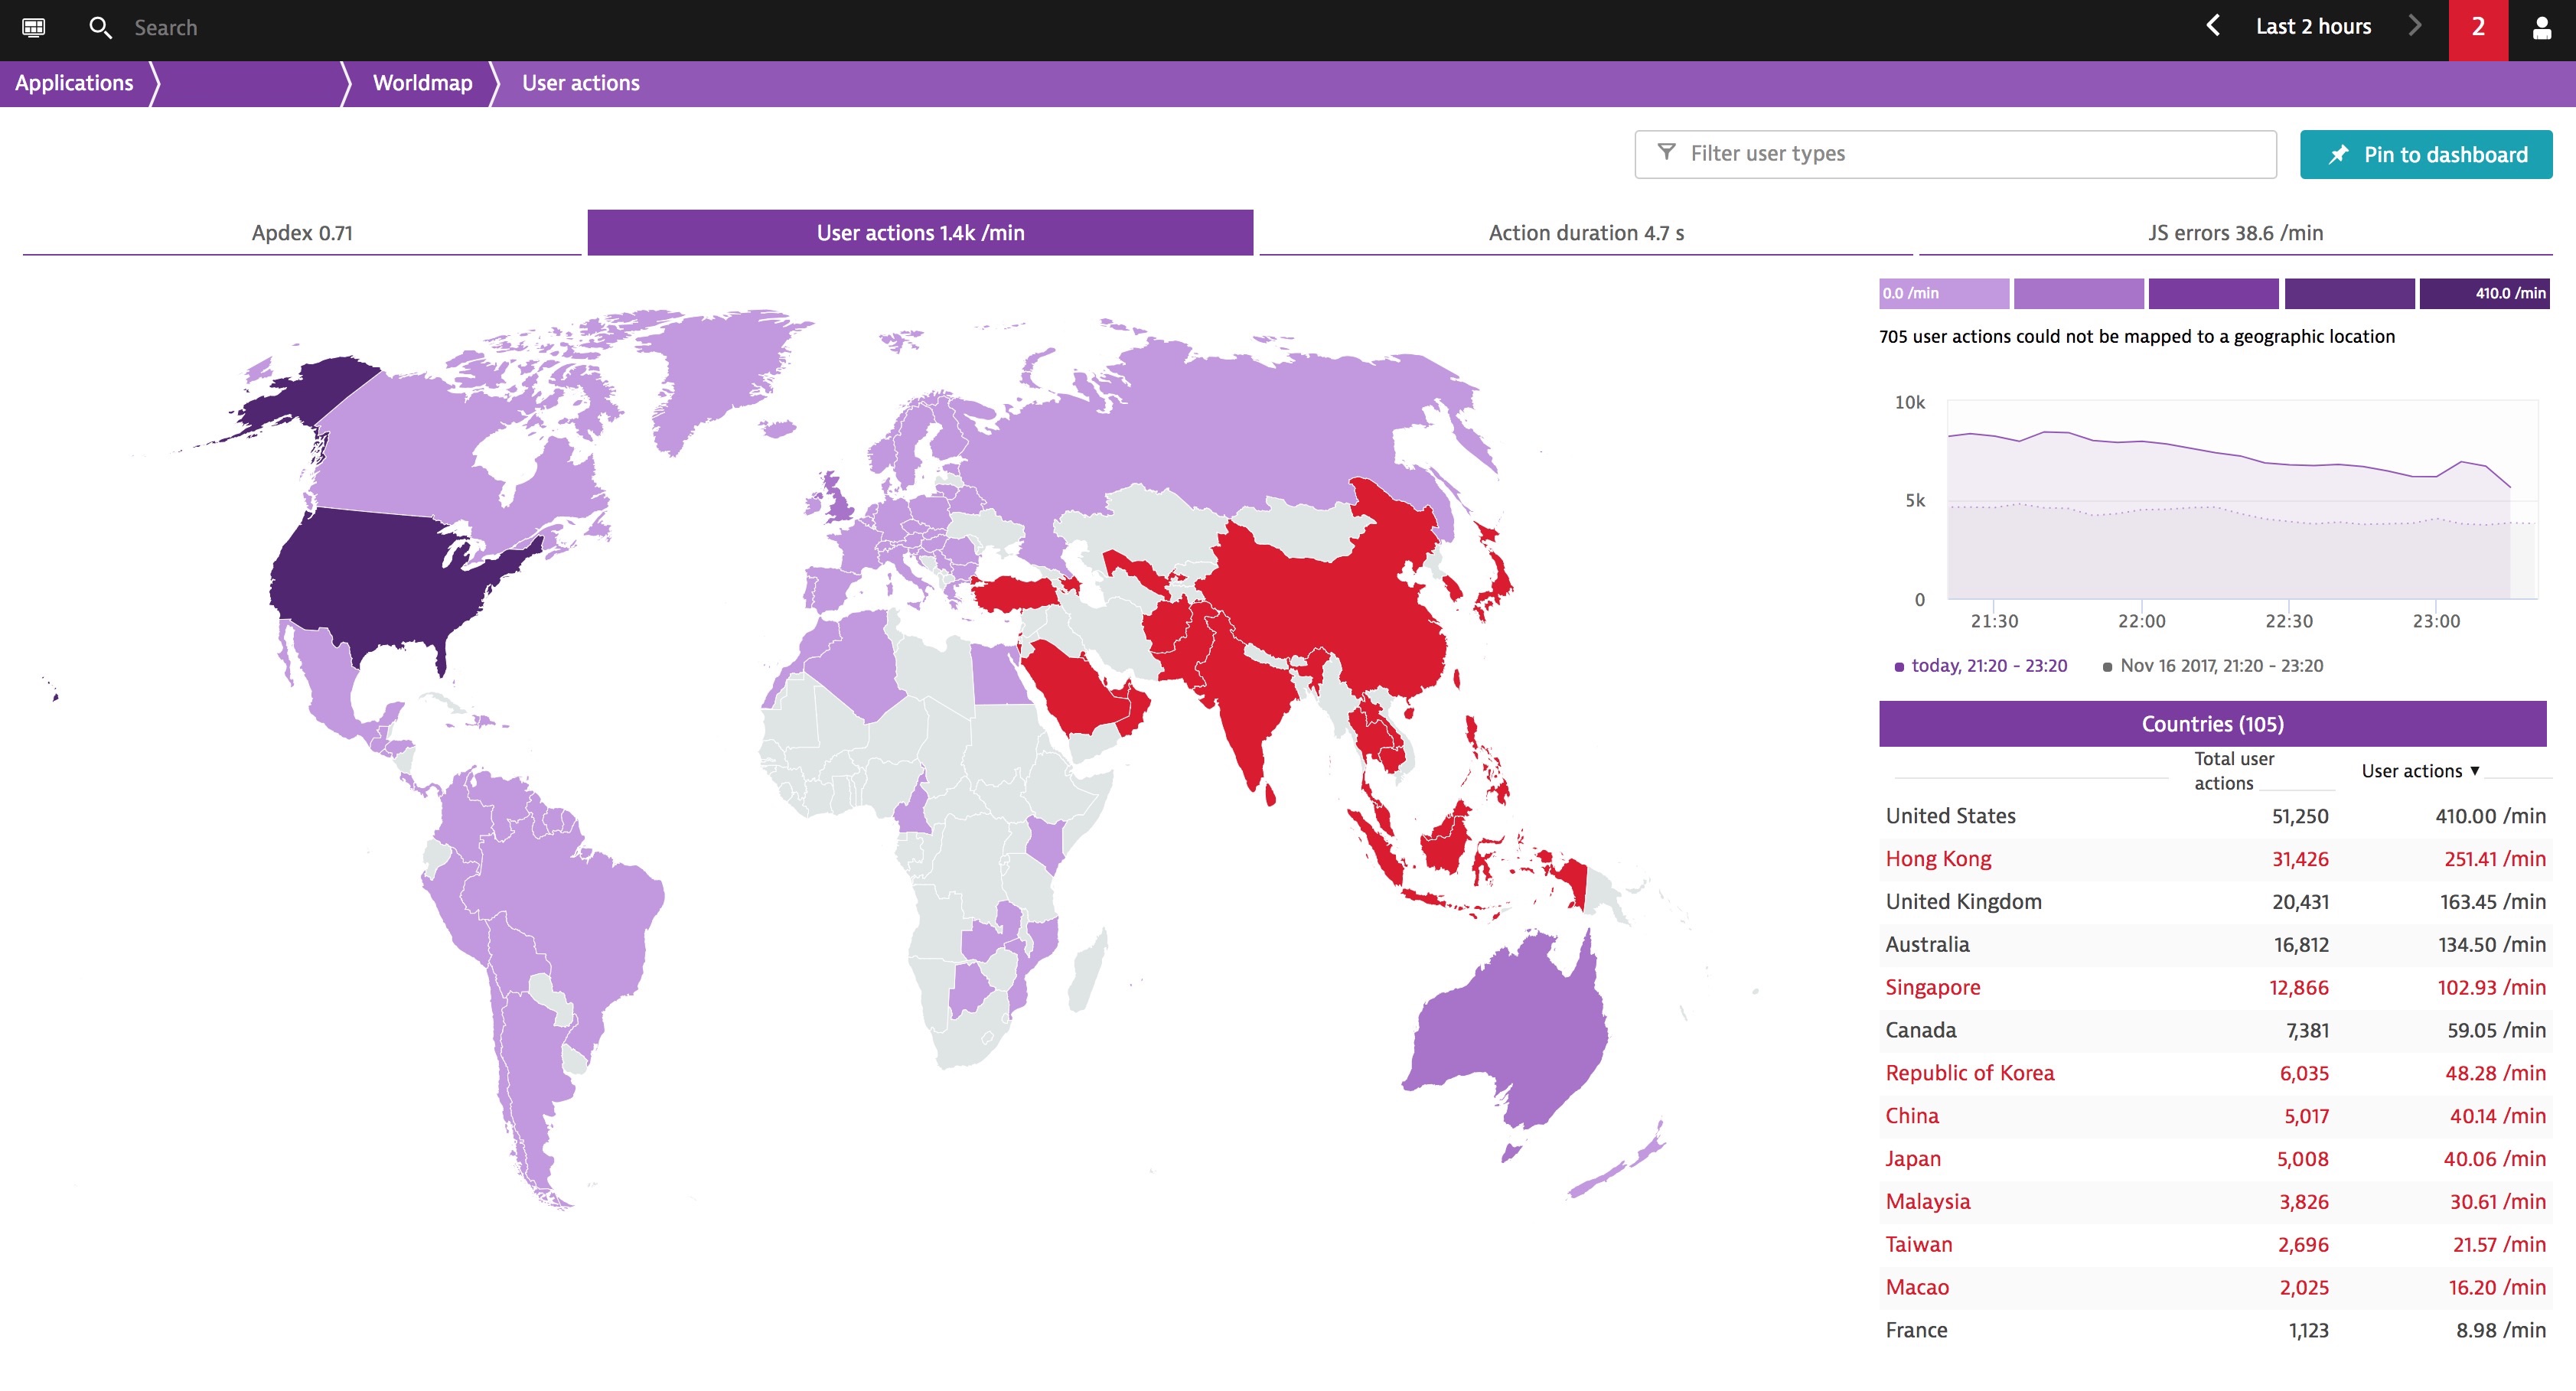Click into Filter user types field
Screen dimensions: 2576x1391
pyautogui.click(x=1955, y=154)
